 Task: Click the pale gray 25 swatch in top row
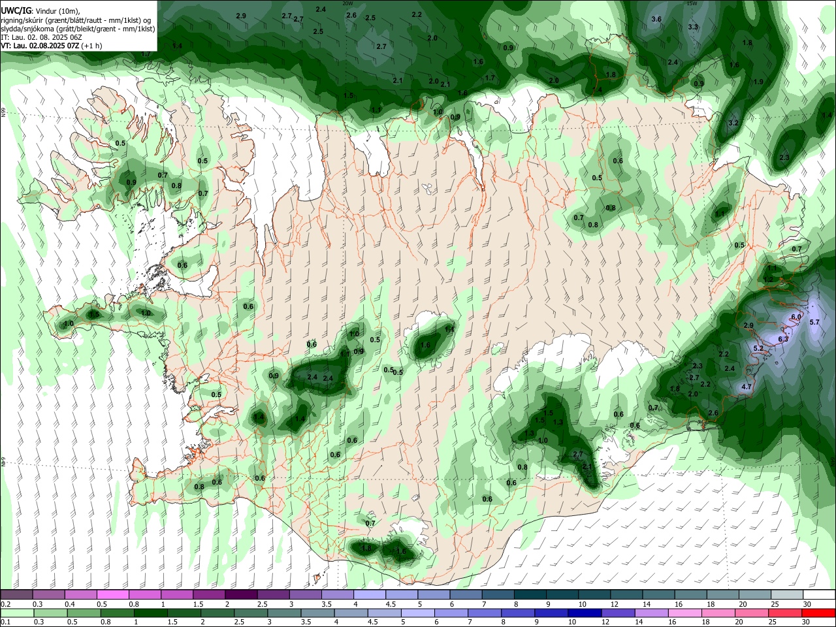coord(788,594)
